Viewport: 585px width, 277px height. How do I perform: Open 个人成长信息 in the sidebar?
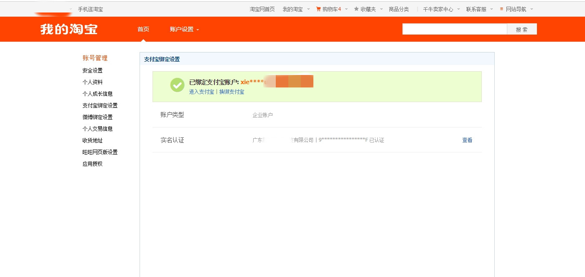point(97,94)
